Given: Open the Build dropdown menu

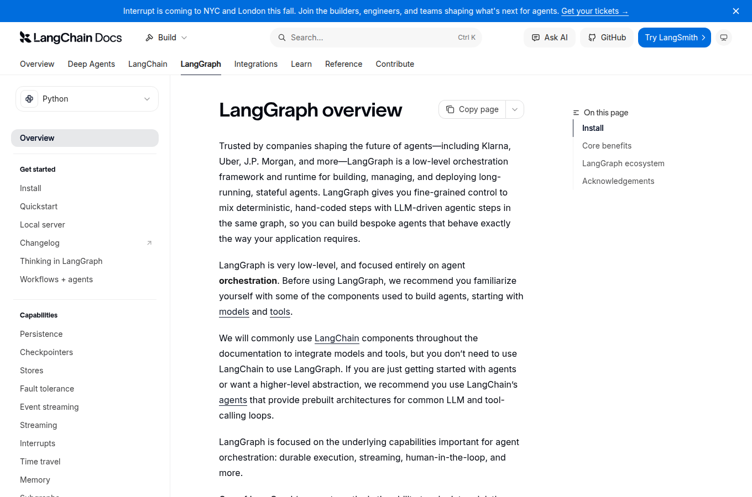Looking at the screenshot, I should click(x=166, y=38).
